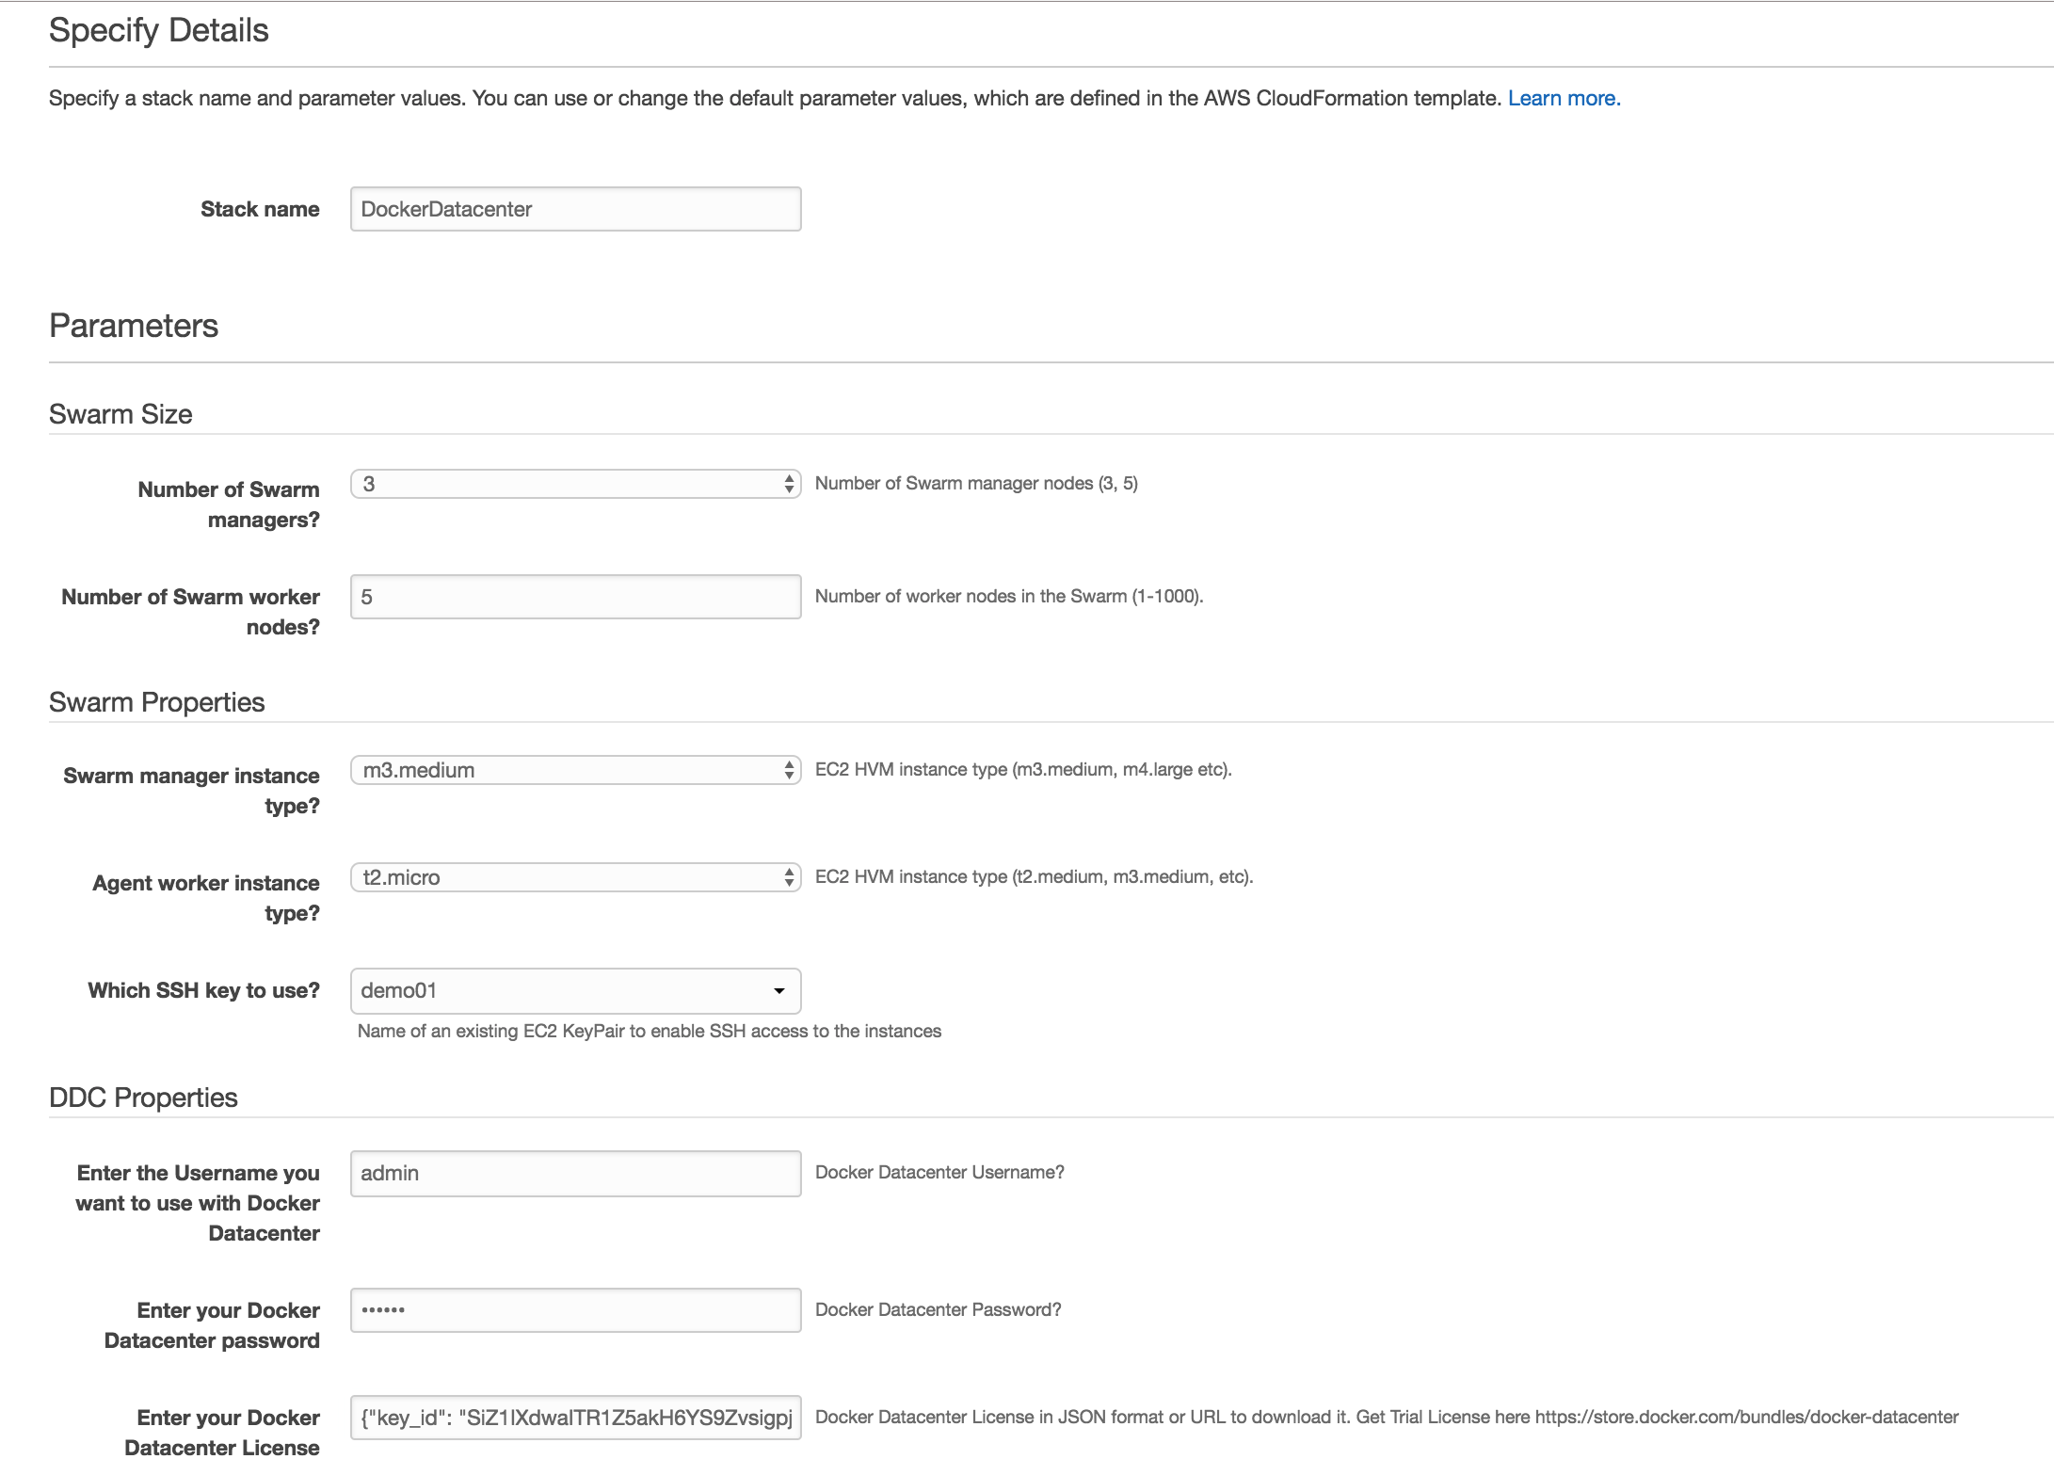Click the Swarm Size section heading

(x=120, y=414)
